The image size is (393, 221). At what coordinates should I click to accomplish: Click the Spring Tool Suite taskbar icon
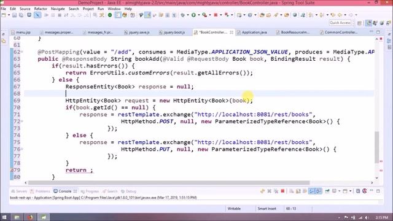[44, 217]
